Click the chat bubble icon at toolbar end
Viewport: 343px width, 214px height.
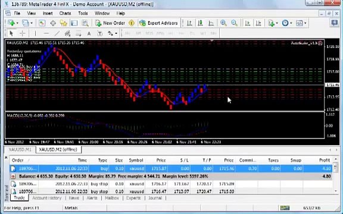(335, 23)
